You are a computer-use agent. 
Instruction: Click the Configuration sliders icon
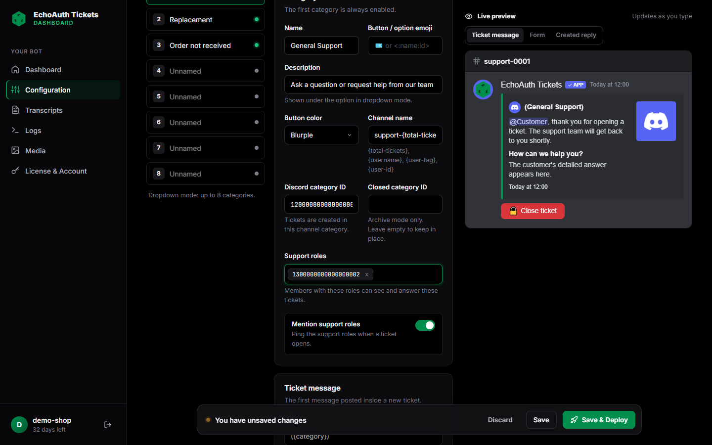point(15,90)
